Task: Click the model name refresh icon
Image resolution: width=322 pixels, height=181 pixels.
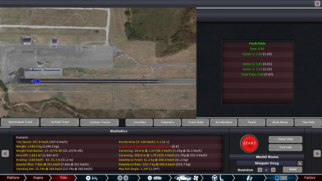Action: coord(300,163)
